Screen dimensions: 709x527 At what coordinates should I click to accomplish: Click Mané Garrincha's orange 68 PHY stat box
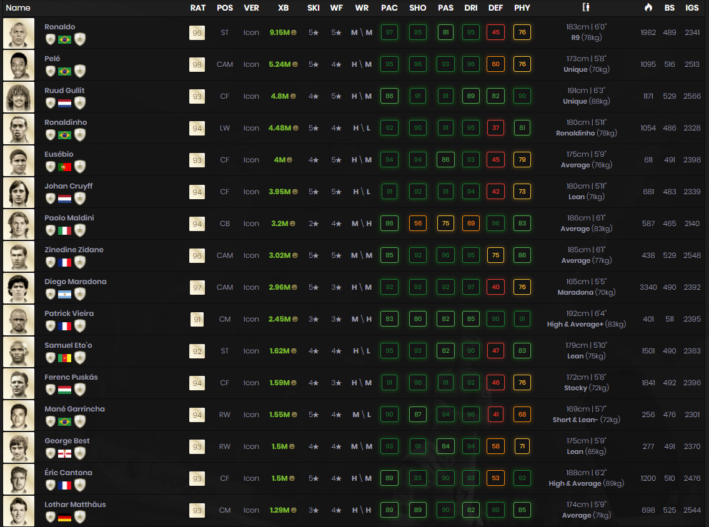coord(522,415)
